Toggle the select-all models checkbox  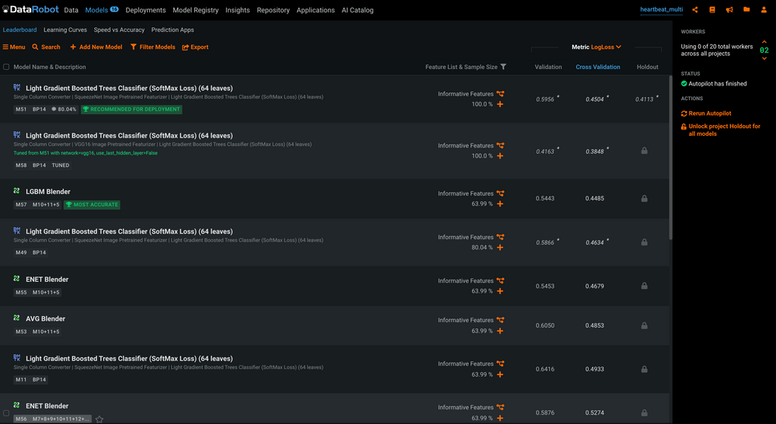point(6,67)
